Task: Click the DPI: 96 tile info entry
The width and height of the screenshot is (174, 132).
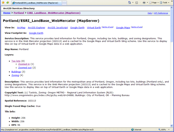Action: [x=16, y=125]
